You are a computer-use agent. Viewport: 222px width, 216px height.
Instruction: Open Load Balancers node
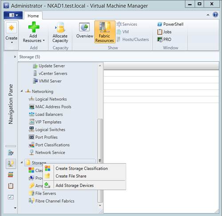(x=46, y=114)
